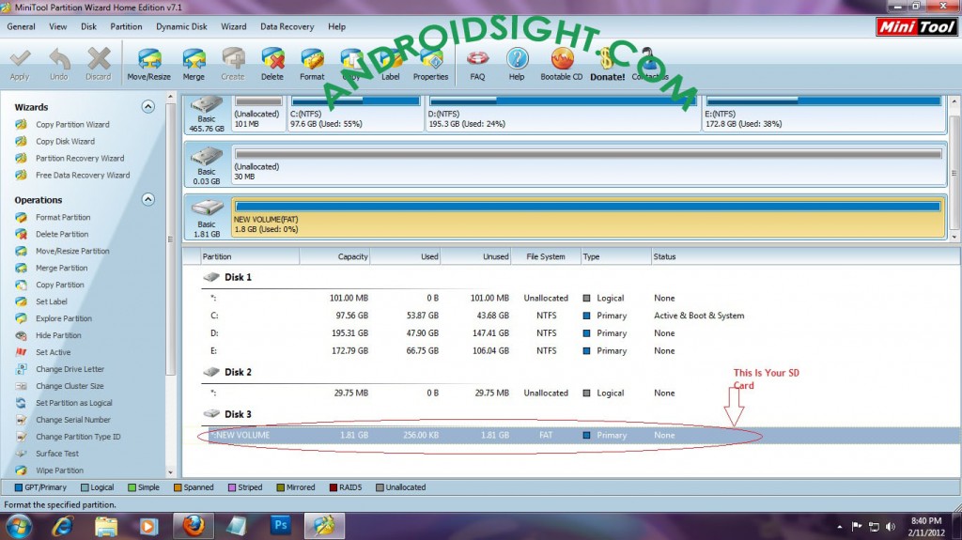This screenshot has width=962, height=540.
Task: Launch Copy Disk Wizard
Action: [x=65, y=141]
